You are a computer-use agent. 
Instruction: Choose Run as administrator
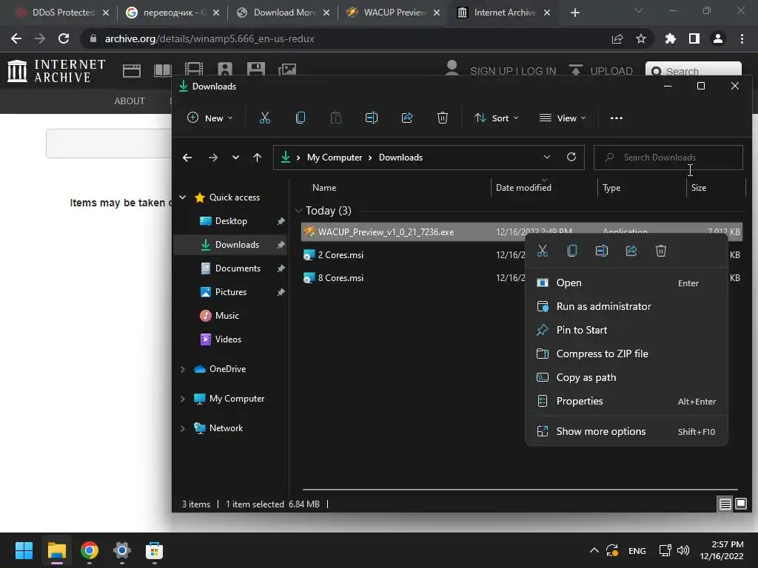[x=626, y=307]
